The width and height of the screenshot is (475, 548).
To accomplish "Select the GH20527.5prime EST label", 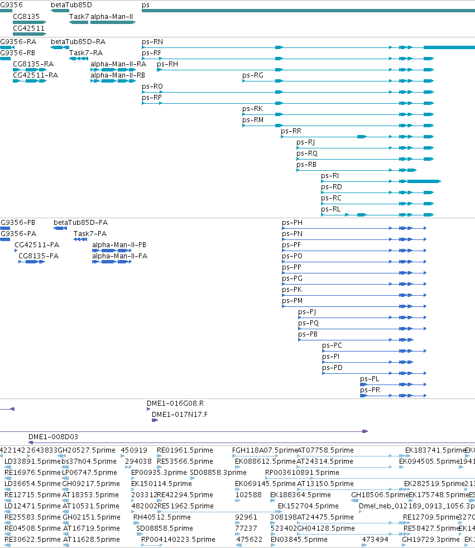I will pos(87,450).
